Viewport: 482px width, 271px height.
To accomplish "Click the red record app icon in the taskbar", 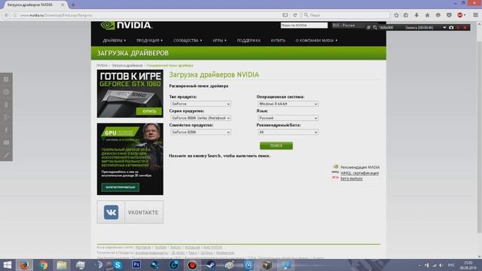I will pyautogui.click(x=192, y=265).
